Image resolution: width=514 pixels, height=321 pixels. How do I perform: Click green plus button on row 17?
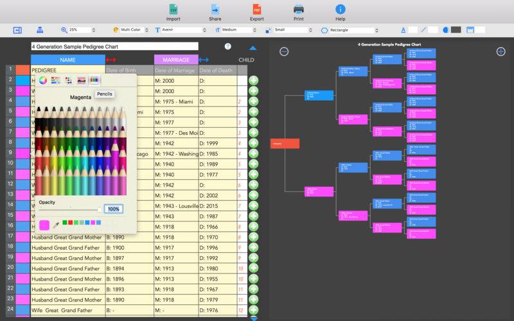tap(253, 237)
